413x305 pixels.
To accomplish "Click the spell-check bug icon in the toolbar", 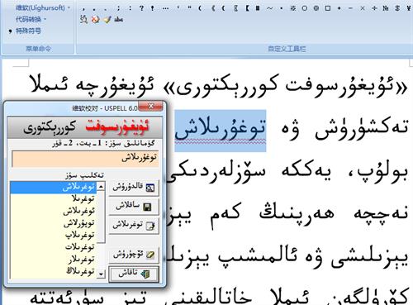I will [84, 19].
